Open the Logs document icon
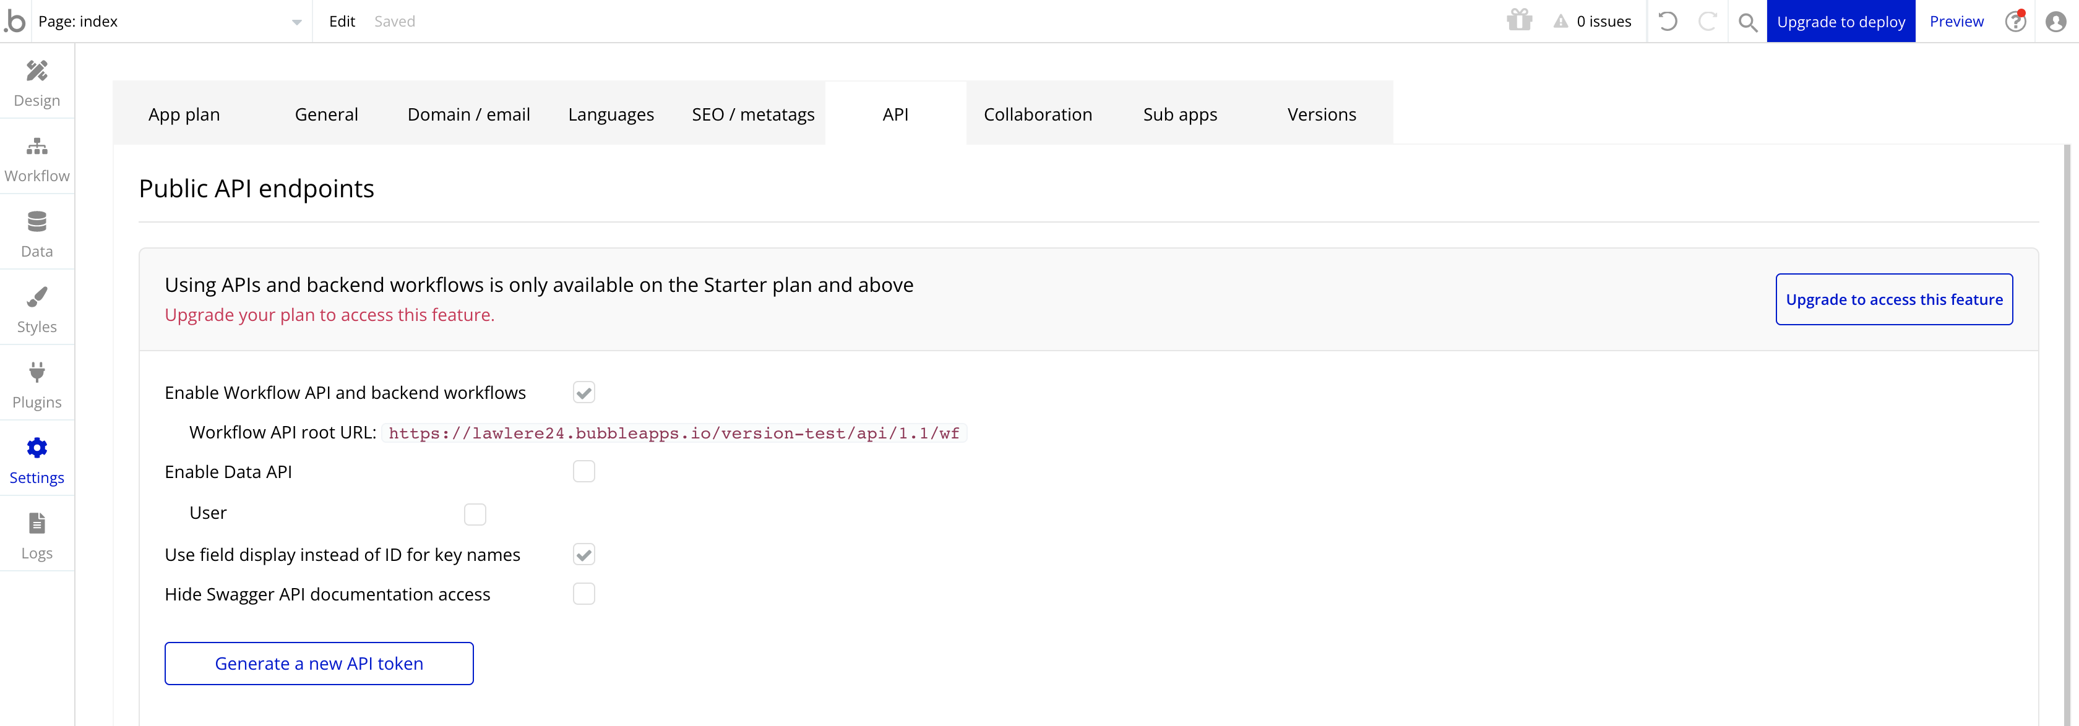The width and height of the screenshot is (2079, 726). (x=37, y=524)
